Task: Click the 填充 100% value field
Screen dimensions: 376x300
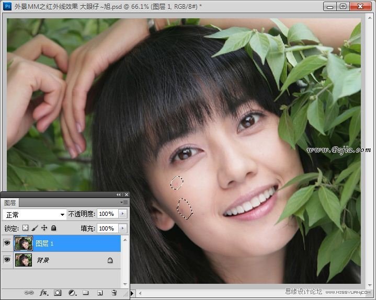Action: (108, 228)
